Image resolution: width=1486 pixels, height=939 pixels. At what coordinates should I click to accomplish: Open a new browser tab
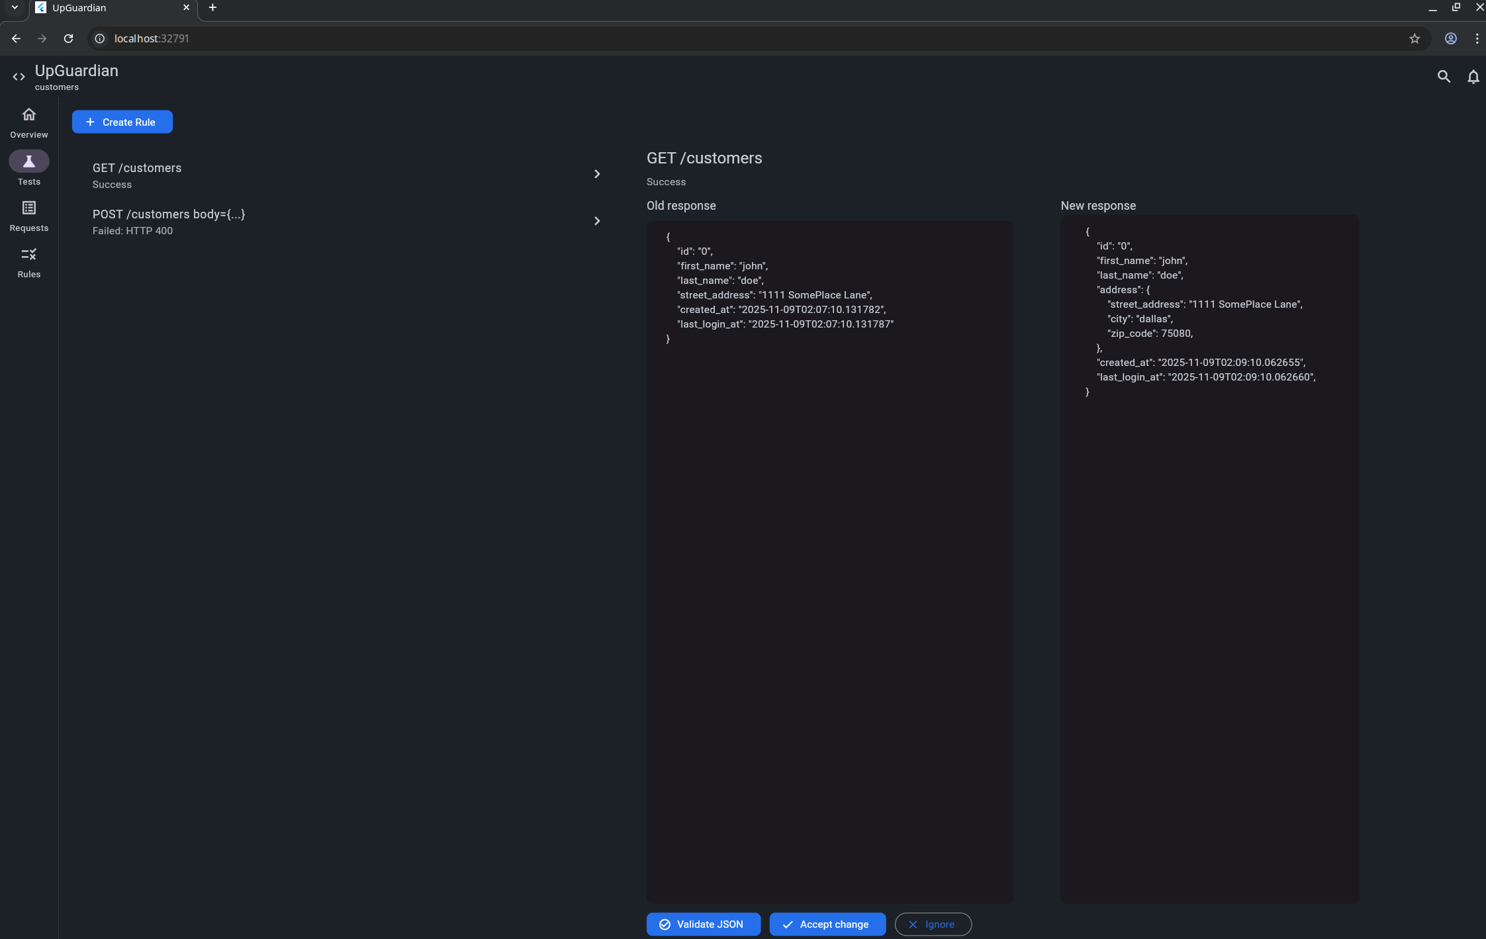coord(212,7)
